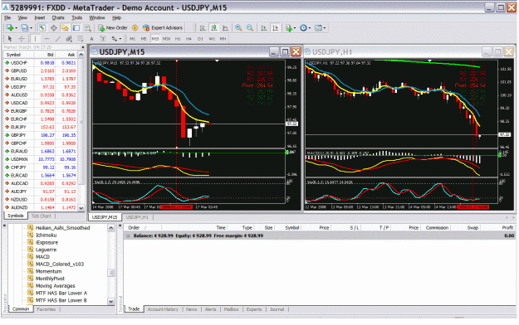Switch to the Tick Chart tab
The image size is (519, 325).
tap(42, 216)
